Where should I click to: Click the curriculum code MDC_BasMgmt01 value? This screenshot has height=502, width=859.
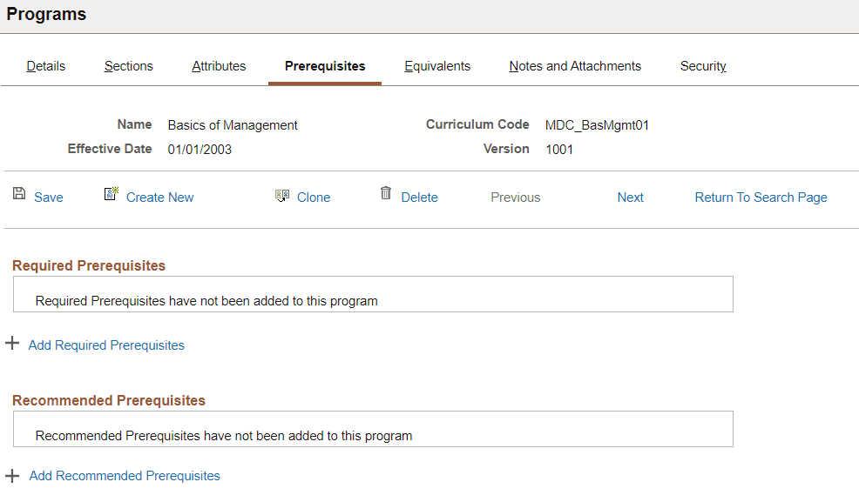tap(596, 124)
